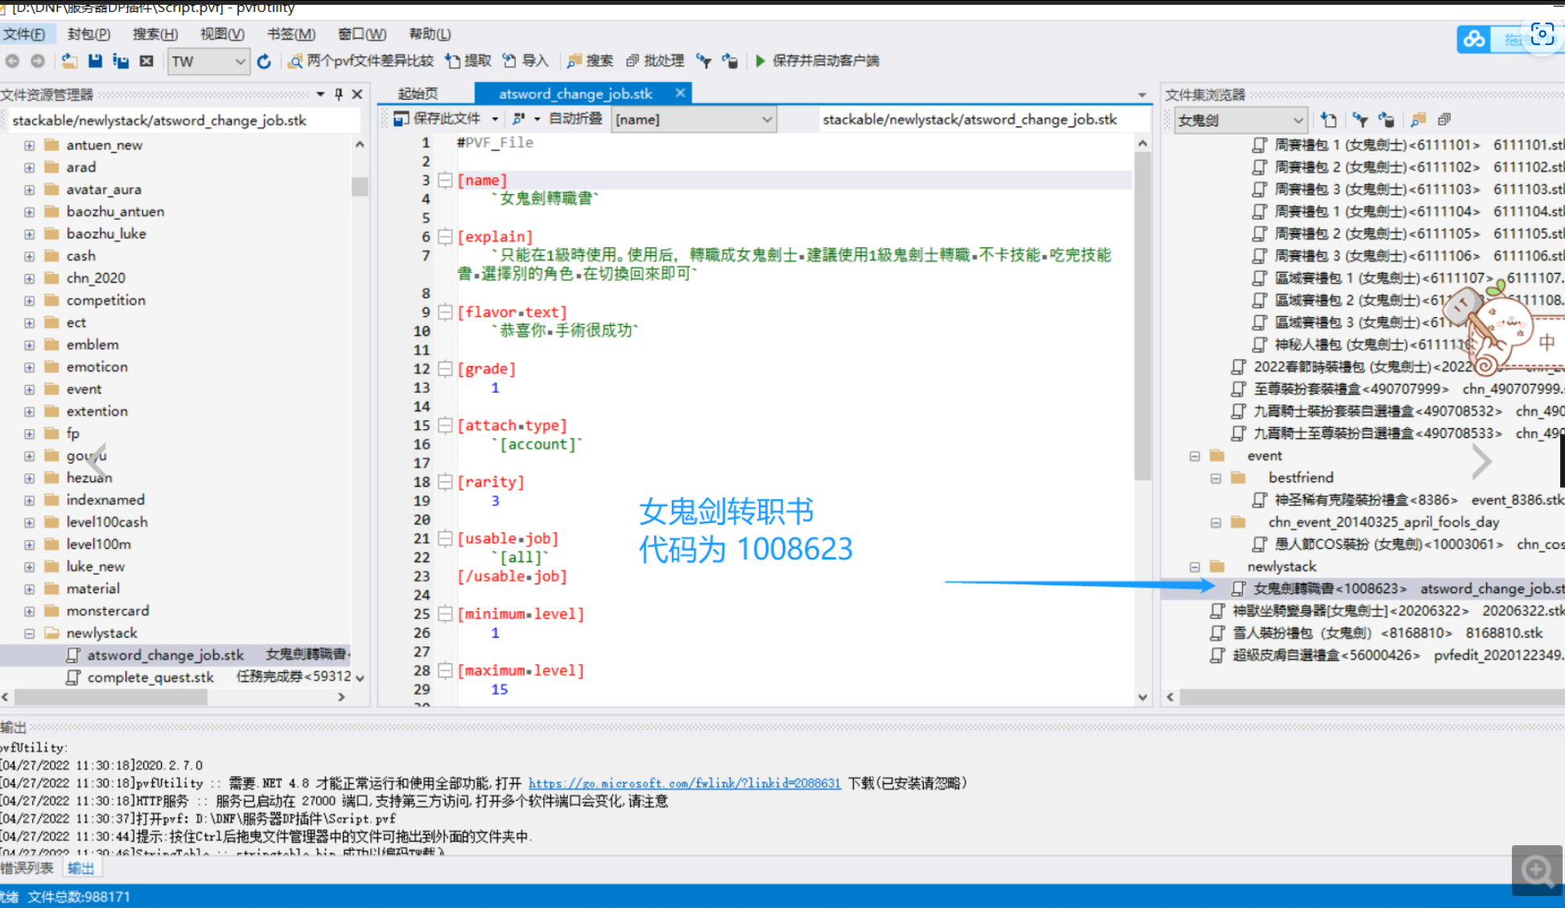The width and height of the screenshot is (1565, 908).
Task: Click search folder icon in fileset browser
Action: (1418, 120)
